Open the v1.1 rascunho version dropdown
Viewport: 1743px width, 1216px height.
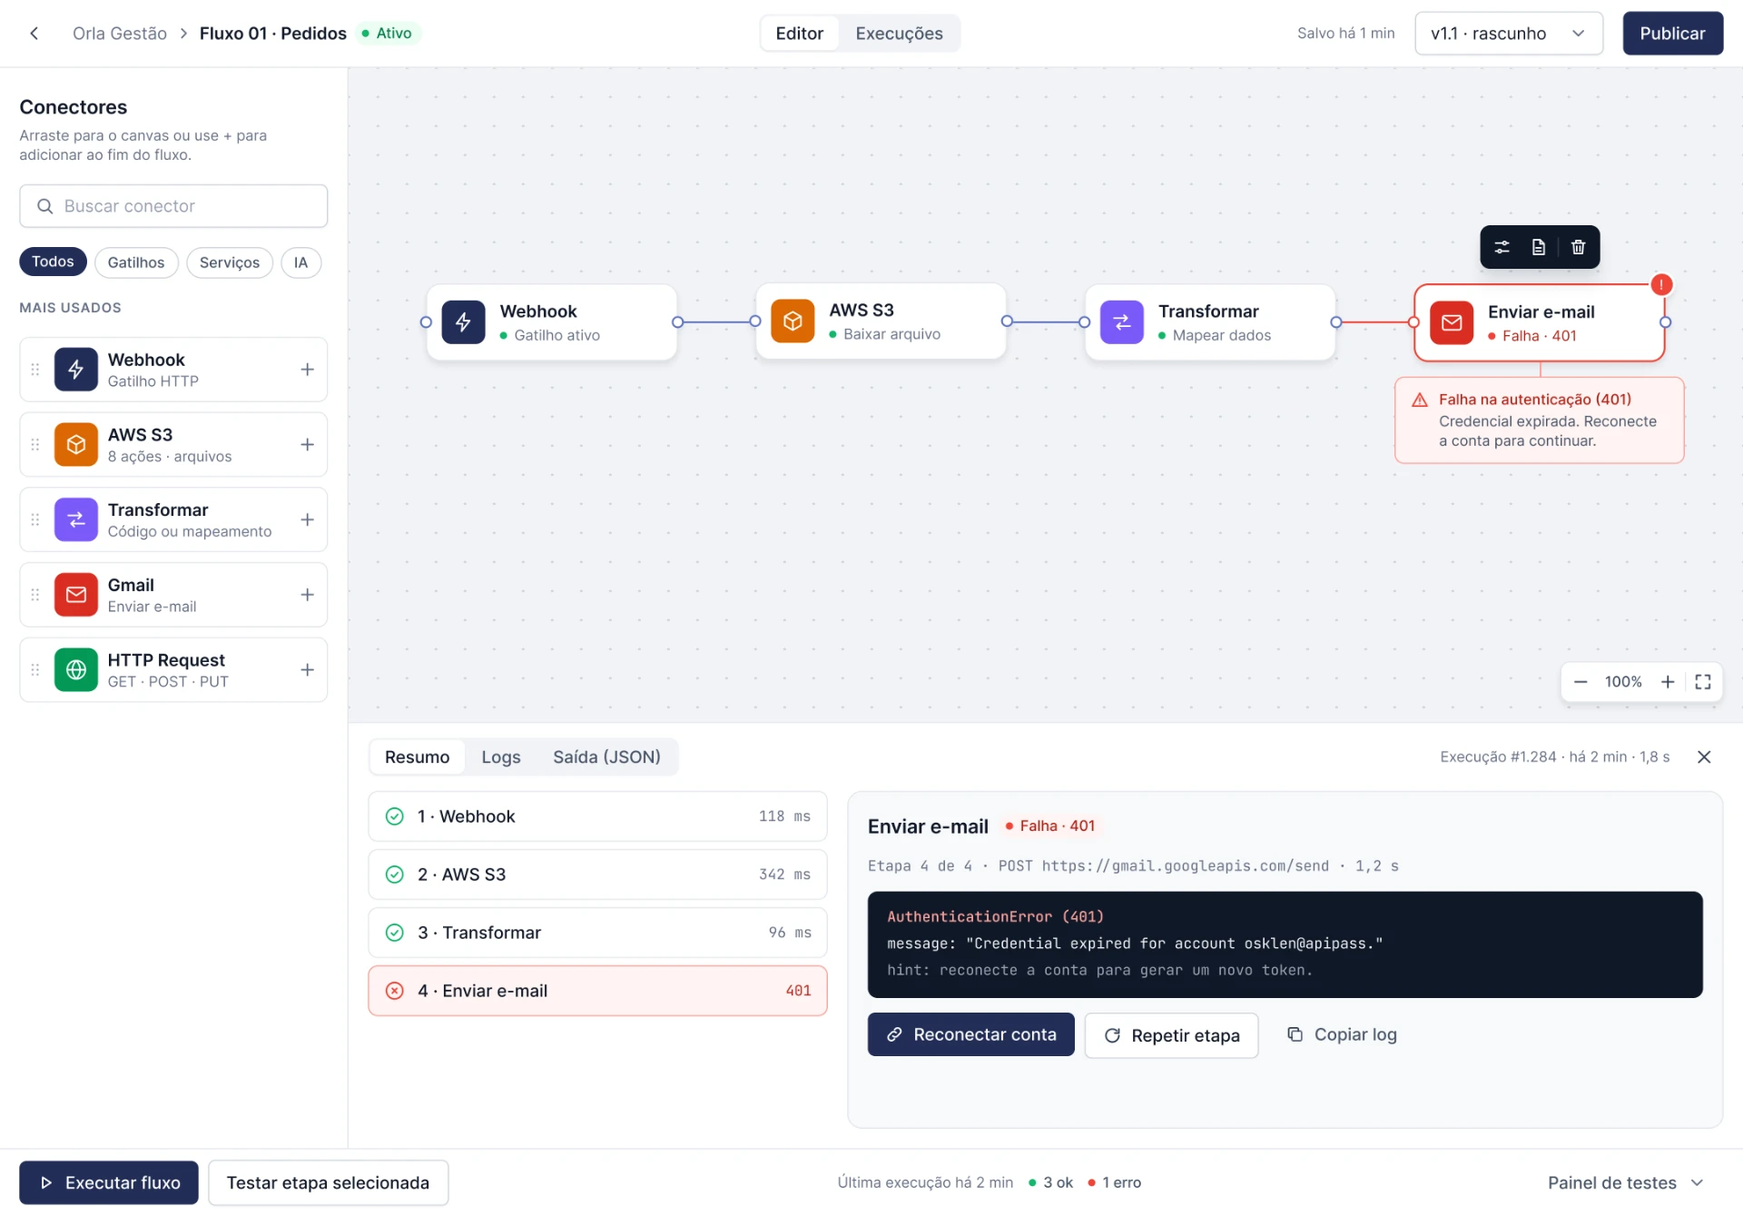pyautogui.click(x=1509, y=34)
